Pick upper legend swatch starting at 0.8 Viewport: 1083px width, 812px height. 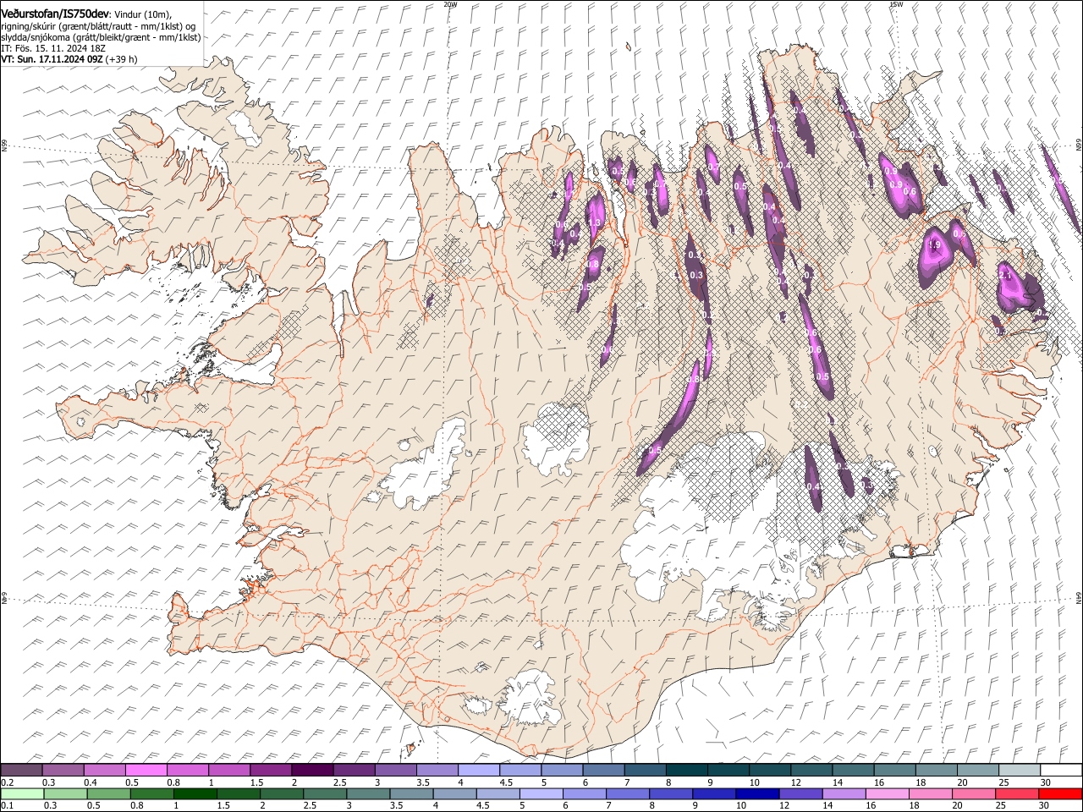coord(188,771)
